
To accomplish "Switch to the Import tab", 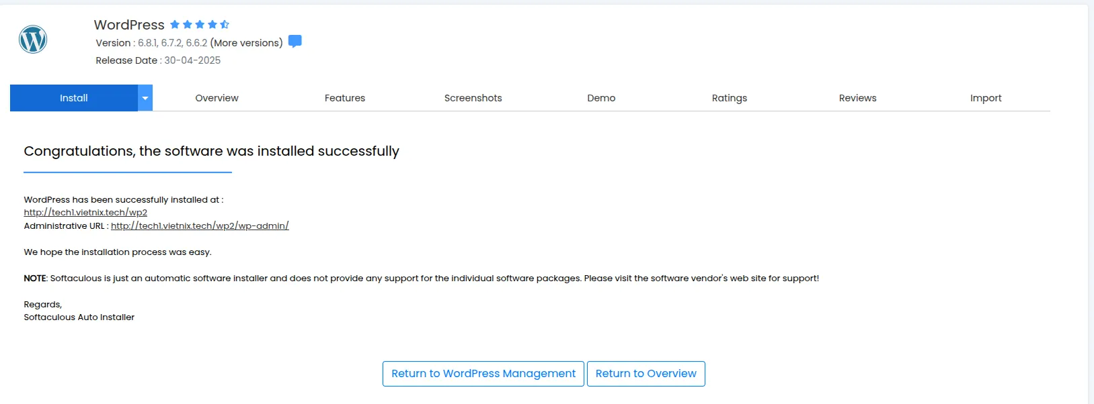I will pos(986,98).
